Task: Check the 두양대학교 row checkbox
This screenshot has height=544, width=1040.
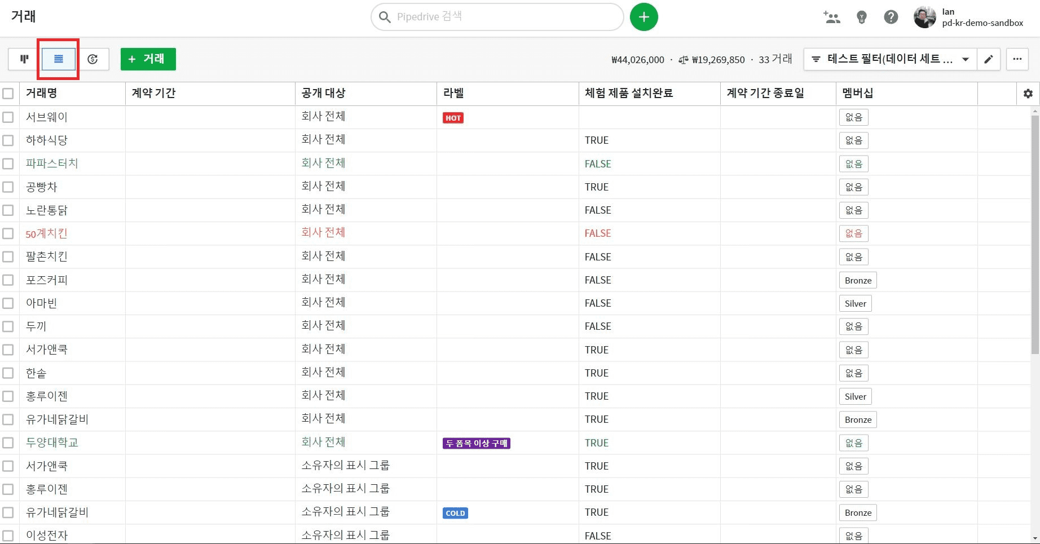Action: (8, 443)
